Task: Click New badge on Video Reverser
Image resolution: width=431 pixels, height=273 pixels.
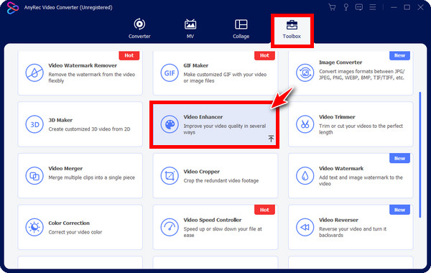Action: pos(399,210)
